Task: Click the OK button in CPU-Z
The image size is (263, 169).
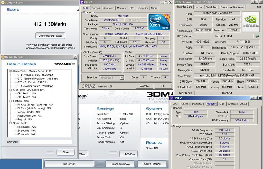Action: tap(163, 86)
